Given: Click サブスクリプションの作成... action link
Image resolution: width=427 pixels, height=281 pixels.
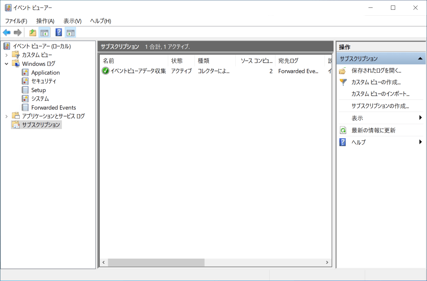Looking at the screenshot, I should pos(380,106).
